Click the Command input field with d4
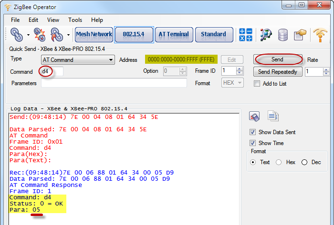This screenshot has width=334, height=225. [x=52, y=71]
